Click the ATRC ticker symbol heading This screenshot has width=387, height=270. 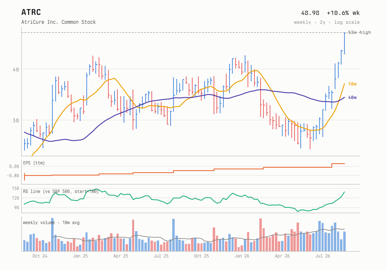31,12
